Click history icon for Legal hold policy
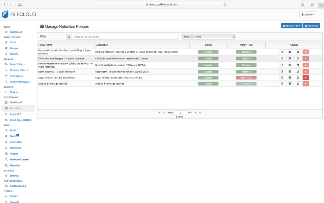Image resolution: width=324 pixels, height=203 pixels. pos(298,78)
